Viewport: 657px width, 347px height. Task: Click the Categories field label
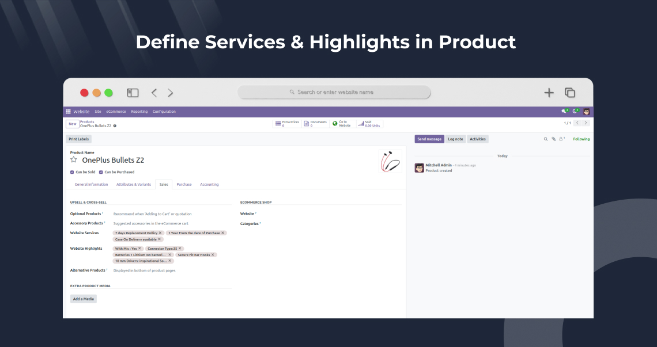(250, 224)
